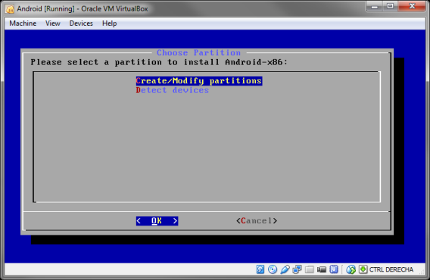Open the Help menu
The image size is (430, 280).
click(110, 23)
